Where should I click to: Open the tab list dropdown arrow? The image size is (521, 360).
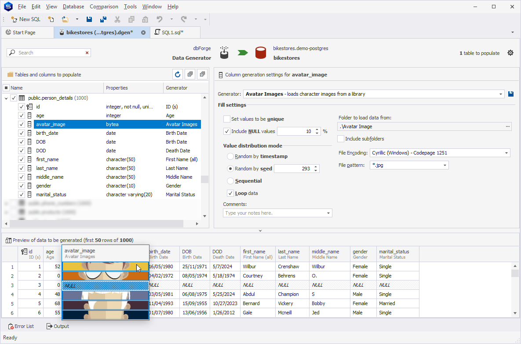click(x=512, y=32)
